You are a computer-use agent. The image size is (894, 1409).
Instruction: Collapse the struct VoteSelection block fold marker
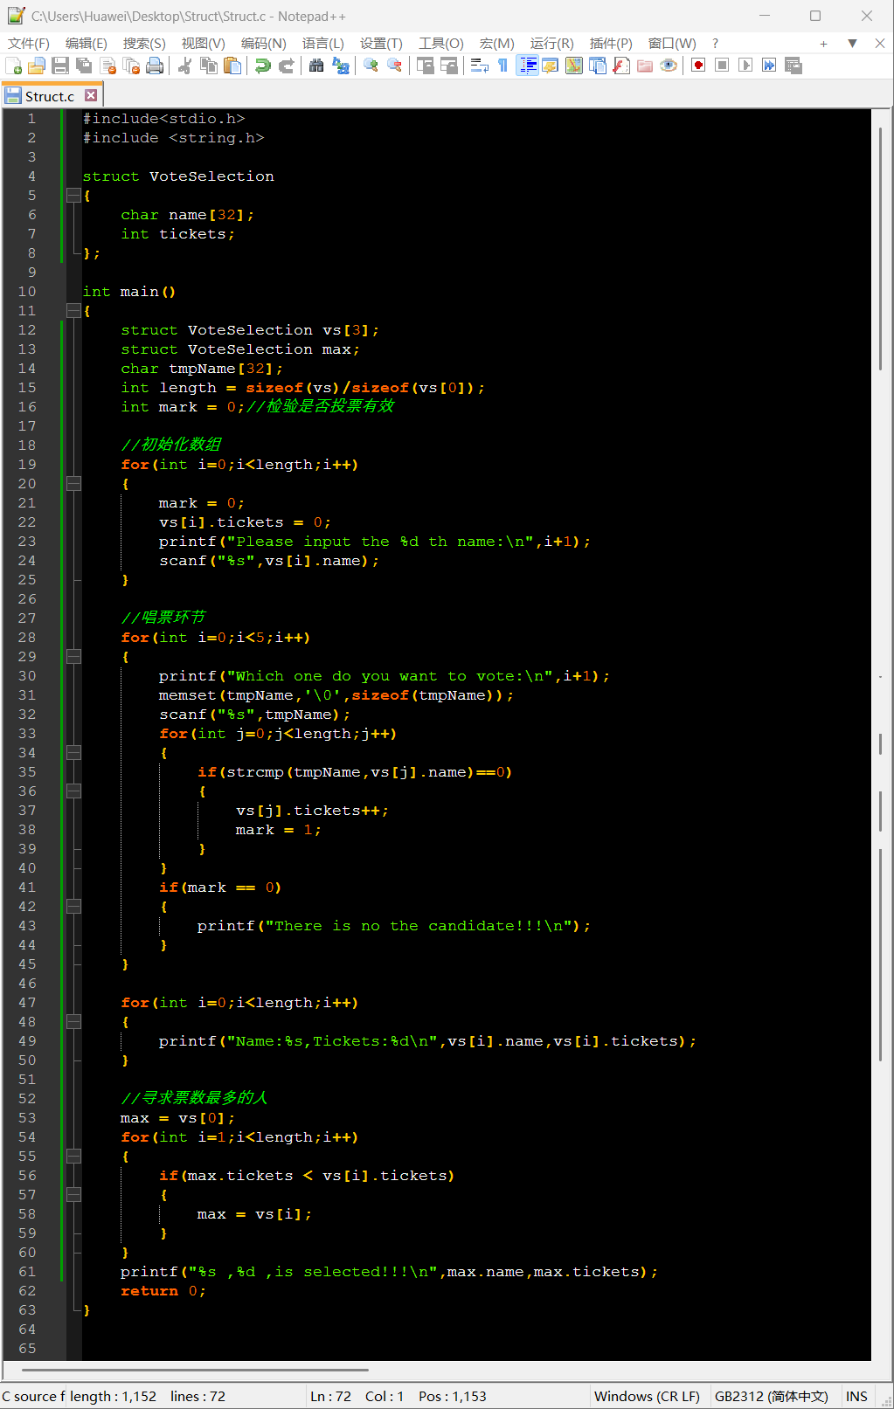pyautogui.click(x=74, y=196)
